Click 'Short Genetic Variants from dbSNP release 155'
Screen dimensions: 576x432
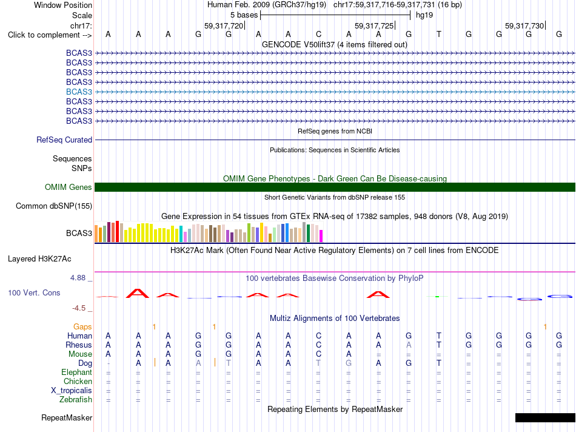[x=335, y=197]
